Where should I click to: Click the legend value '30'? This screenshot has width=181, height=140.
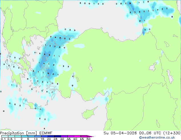pyautogui.click(x=62, y=139)
